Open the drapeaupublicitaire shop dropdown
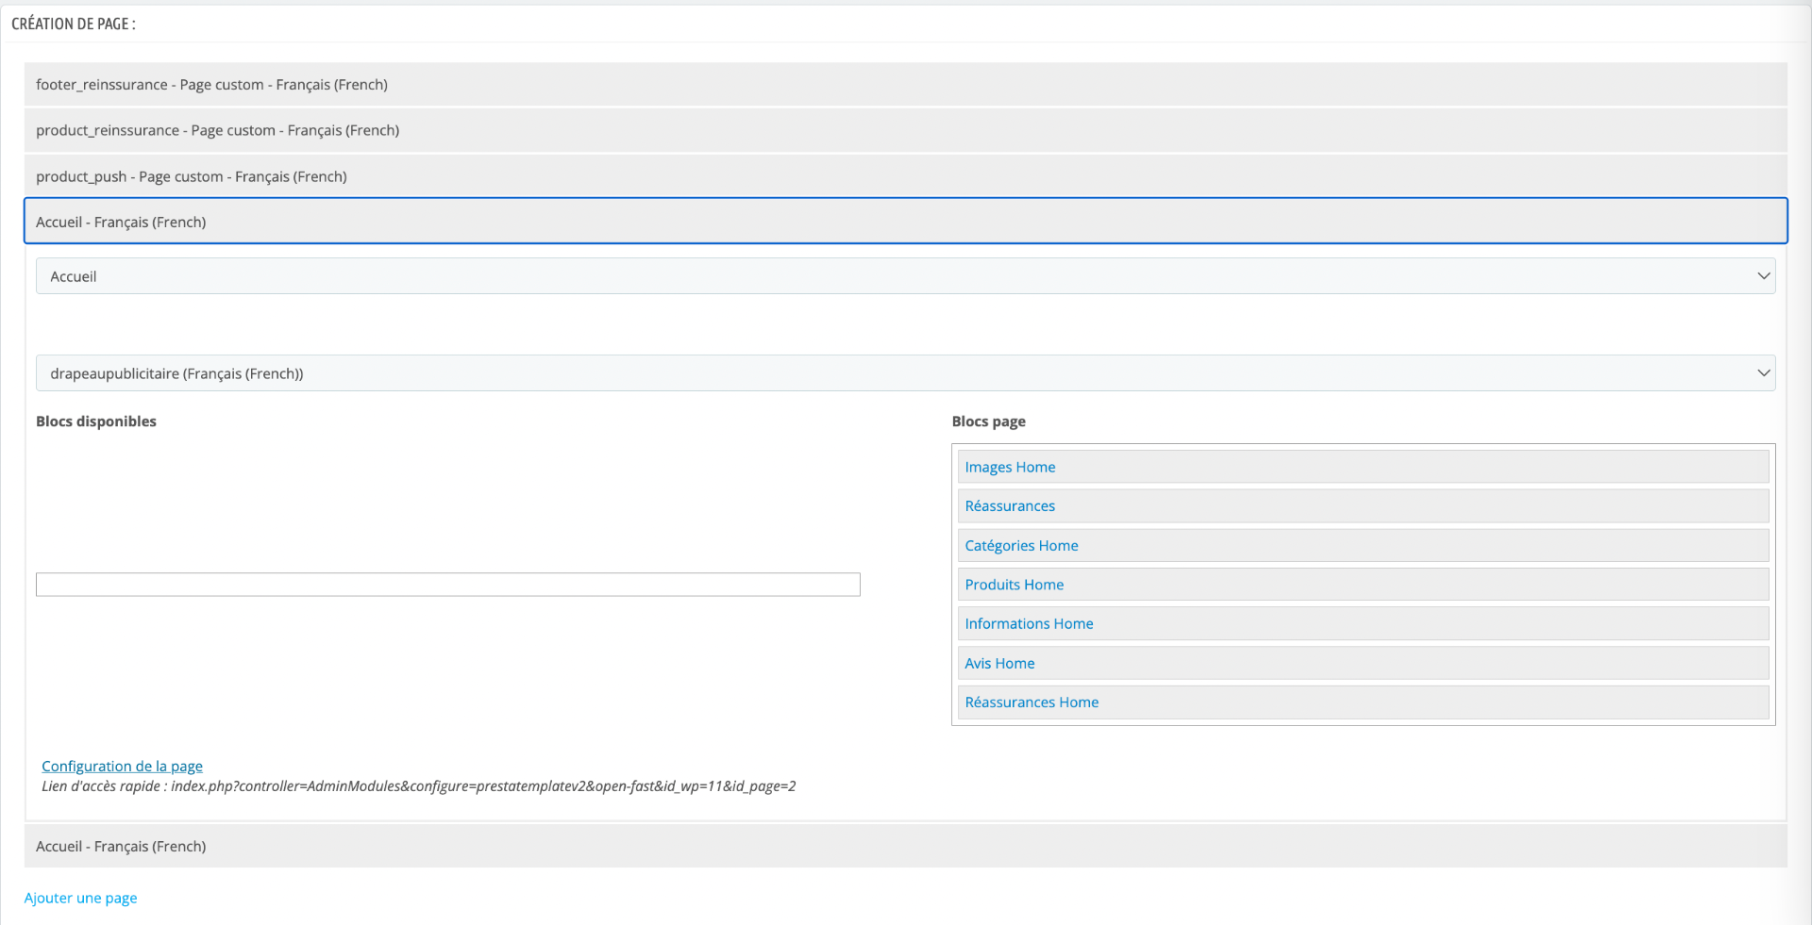Screen dimensions: 1812x925 (x=906, y=373)
